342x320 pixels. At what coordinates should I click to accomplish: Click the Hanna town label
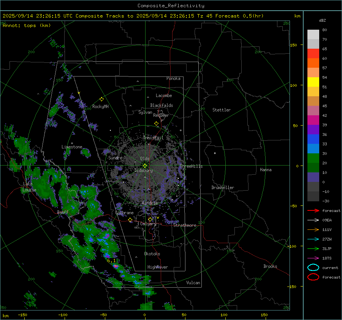click(x=266, y=170)
